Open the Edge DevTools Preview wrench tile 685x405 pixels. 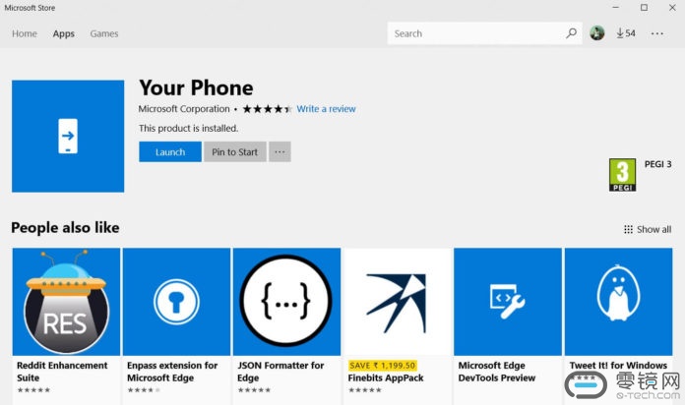coord(508,302)
